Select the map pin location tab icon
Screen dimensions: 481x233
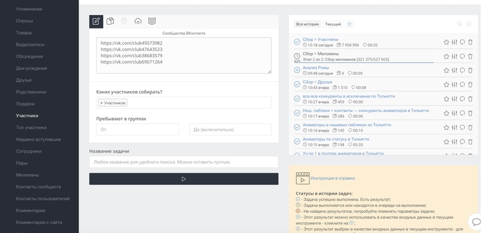124,21
